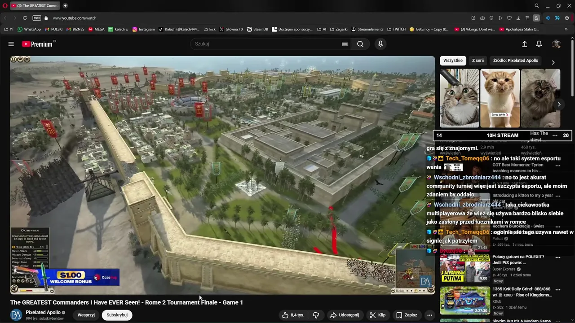Click the Zapisz save button
This screenshot has width=575, height=323.
(407, 315)
